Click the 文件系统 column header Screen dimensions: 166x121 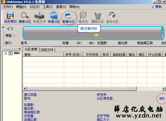tap(92, 55)
